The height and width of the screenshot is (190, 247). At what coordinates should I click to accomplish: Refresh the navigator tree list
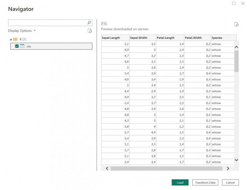tap(90, 31)
